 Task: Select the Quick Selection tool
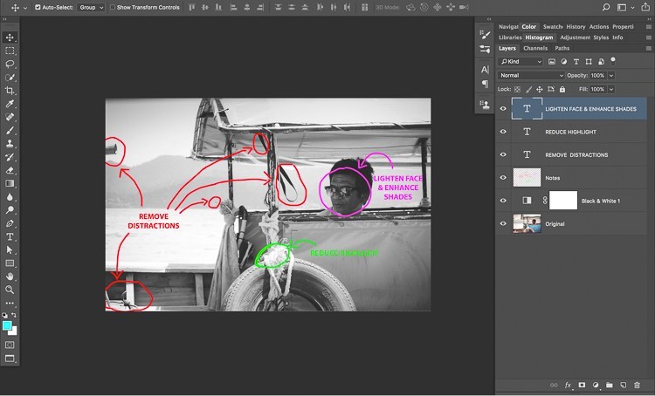click(x=10, y=78)
